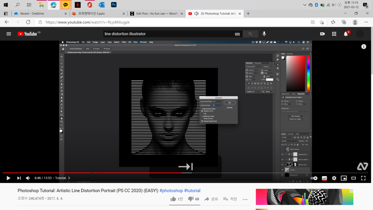Enable the Scroll All Windows checkbox
This screenshot has height=210, width=373.
click(68, 49)
